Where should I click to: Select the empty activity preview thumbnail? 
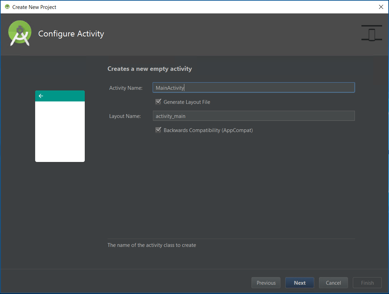pos(60,126)
